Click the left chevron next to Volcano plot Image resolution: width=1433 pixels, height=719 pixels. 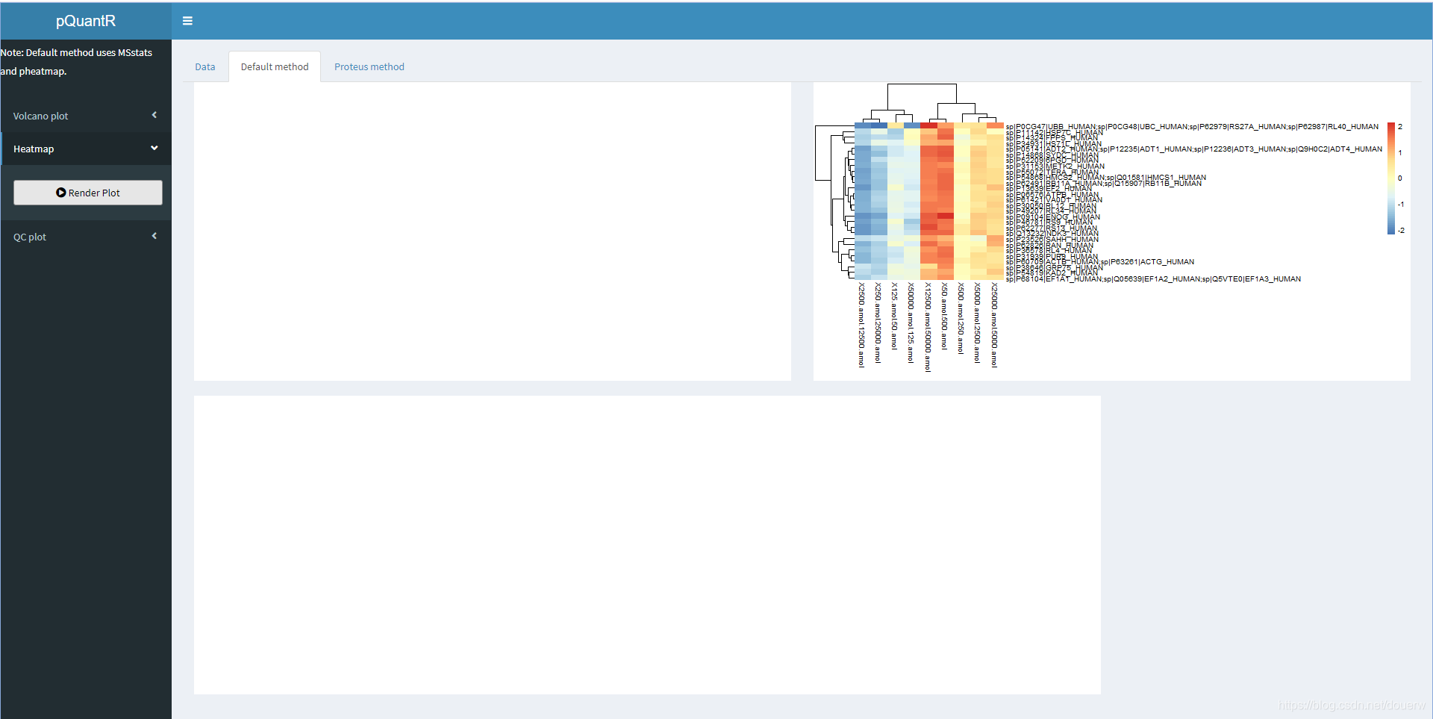[x=154, y=115]
